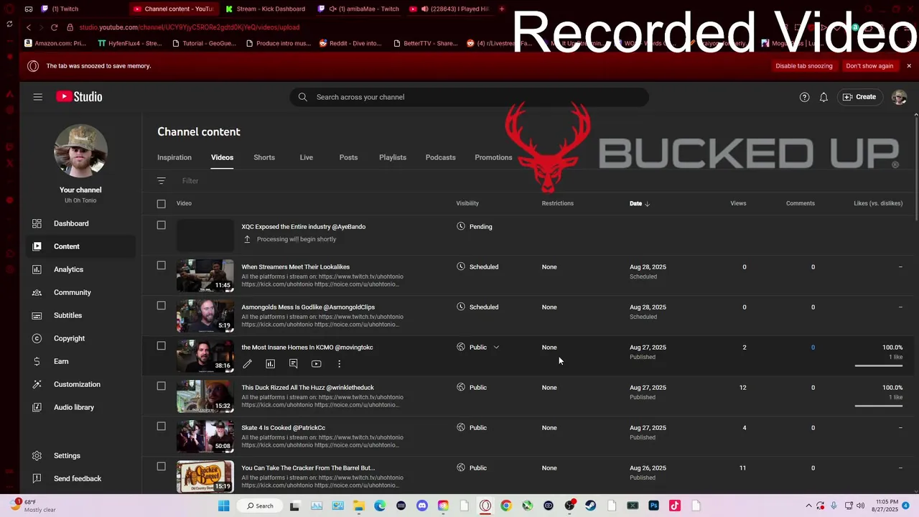Click the Copyright icon in sidebar

[37, 338]
